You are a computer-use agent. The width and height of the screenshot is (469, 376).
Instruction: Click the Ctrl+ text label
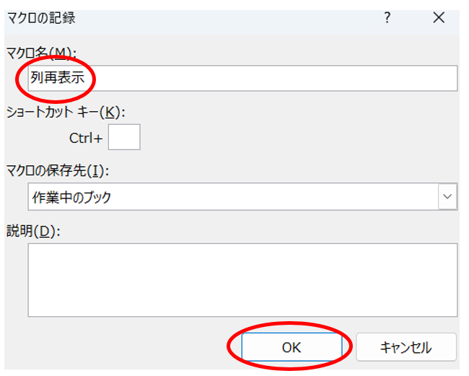click(86, 137)
